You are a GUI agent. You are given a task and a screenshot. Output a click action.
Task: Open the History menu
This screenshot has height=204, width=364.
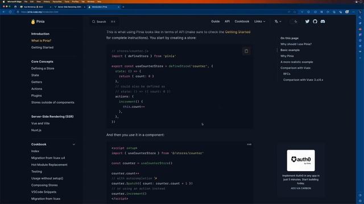47,2
